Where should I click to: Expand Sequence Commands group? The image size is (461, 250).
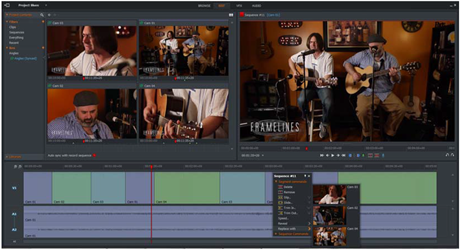coord(276,234)
